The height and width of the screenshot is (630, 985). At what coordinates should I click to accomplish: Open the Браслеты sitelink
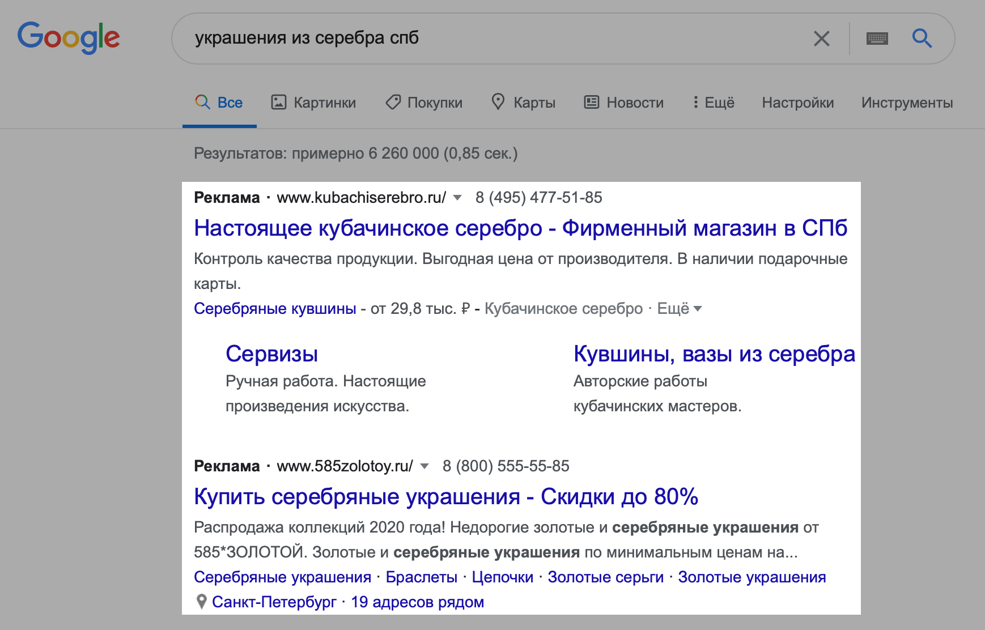click(x=422, y=577)
